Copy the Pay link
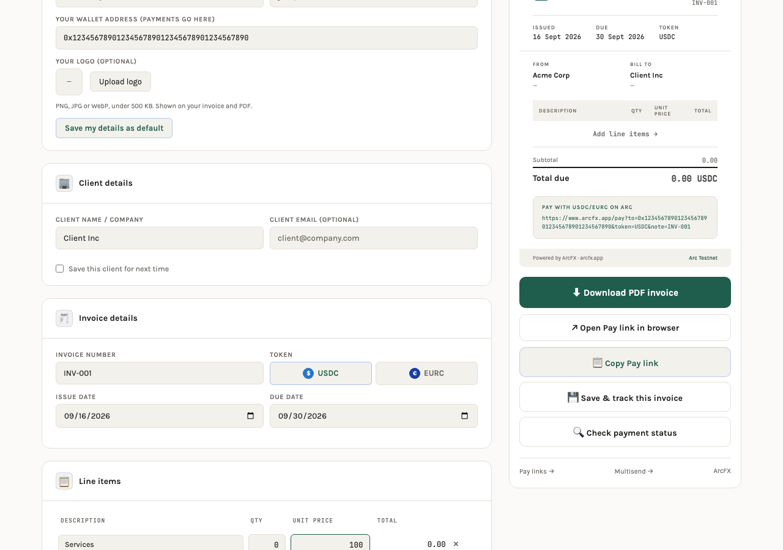783x550 pixels. tap(625, 362)
